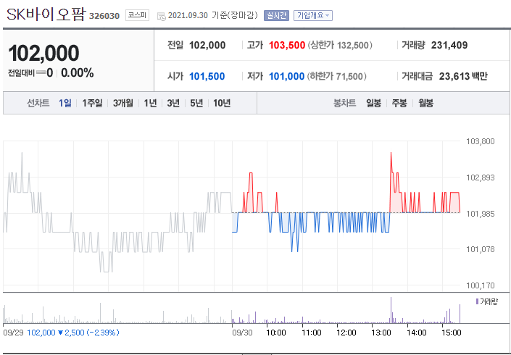Open the 일봉 daily candle chart

click(373, 104)
